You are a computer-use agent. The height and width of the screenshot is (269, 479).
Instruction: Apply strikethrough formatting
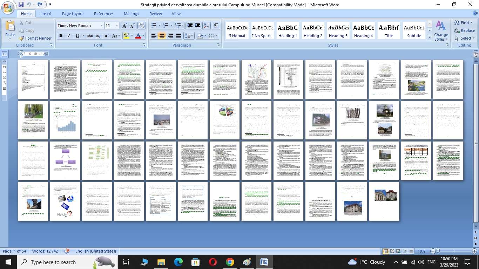[90, 36]
